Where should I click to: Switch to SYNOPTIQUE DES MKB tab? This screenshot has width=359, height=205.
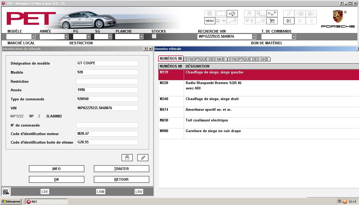(x=205, y=59)
